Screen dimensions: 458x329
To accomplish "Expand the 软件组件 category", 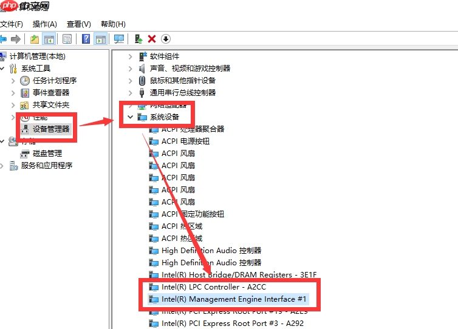I will point(130,56).
